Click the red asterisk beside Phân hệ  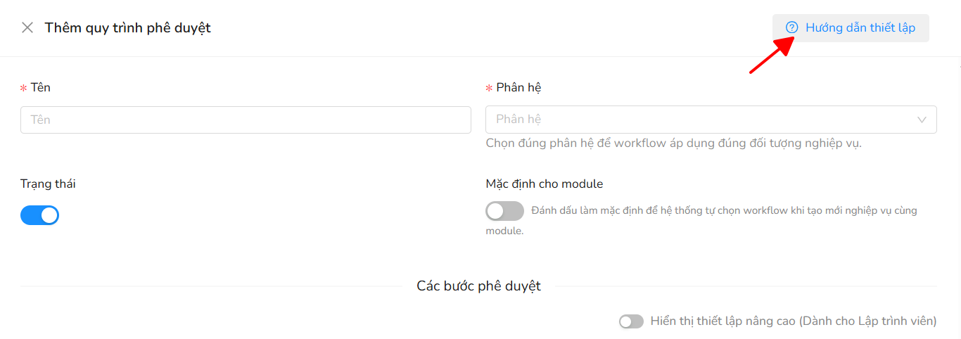click(x=489, y=89)
